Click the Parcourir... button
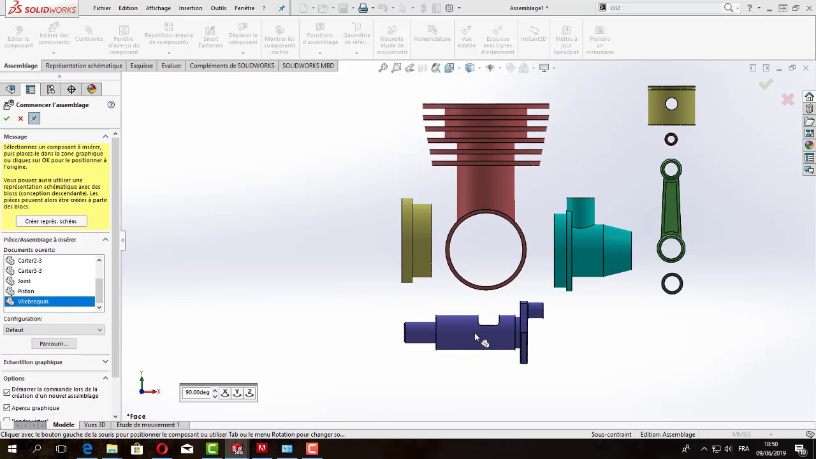816x459 pixels. [x=54, y=344]
